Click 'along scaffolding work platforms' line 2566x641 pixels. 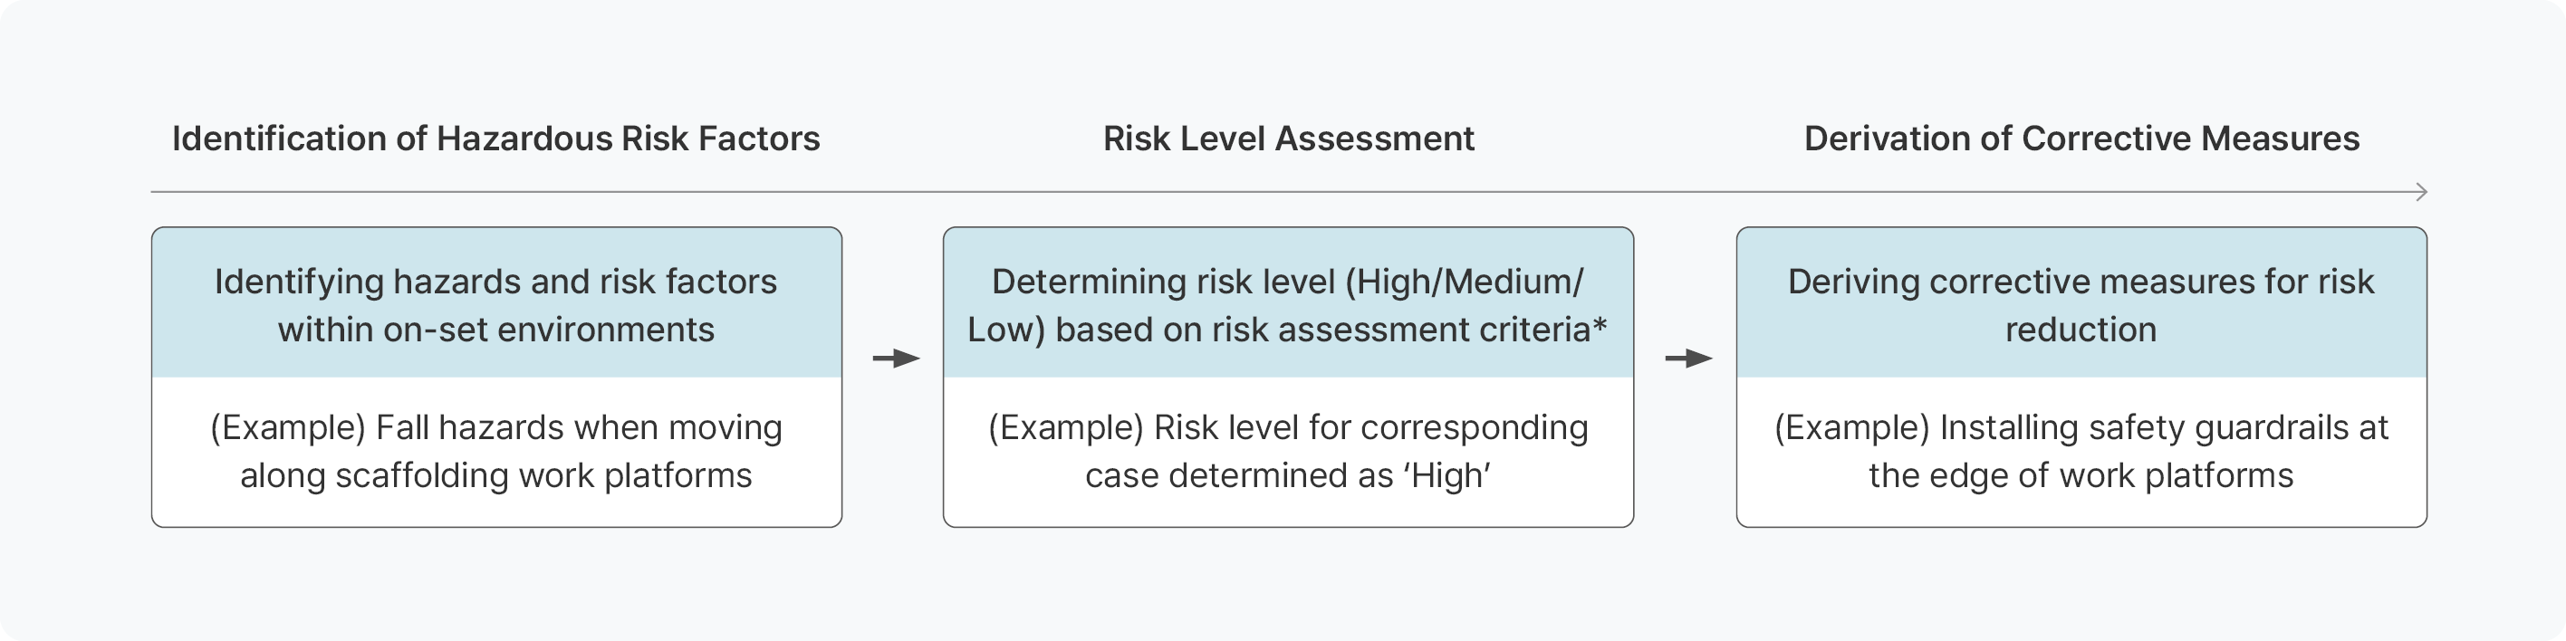click(496, 476)
